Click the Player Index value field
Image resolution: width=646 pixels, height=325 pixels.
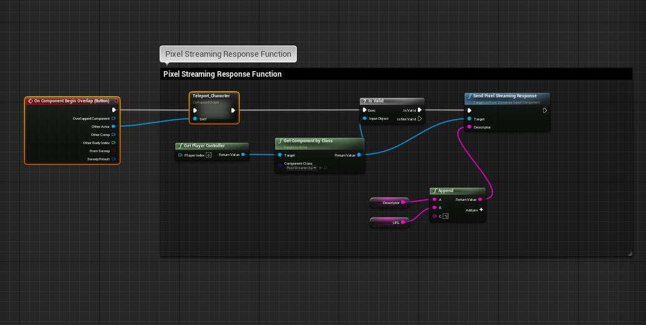[208, 155]
